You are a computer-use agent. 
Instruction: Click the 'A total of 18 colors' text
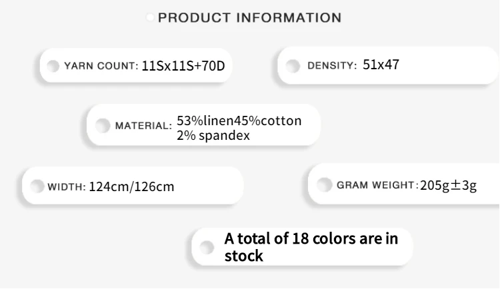(x=311, y=238)
